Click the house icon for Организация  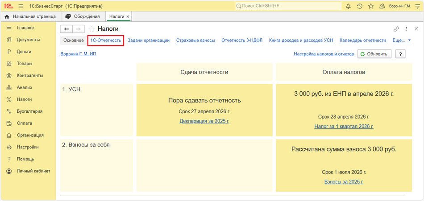point(9,135)
